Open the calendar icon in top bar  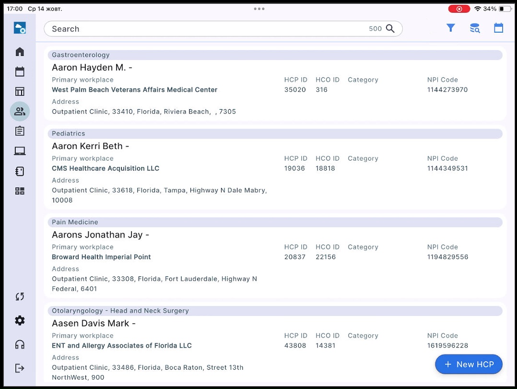coord(499,28)
